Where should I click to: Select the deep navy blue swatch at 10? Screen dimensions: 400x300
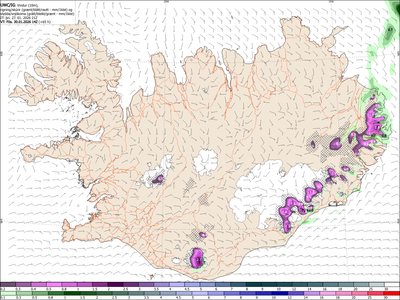point(279,293)
